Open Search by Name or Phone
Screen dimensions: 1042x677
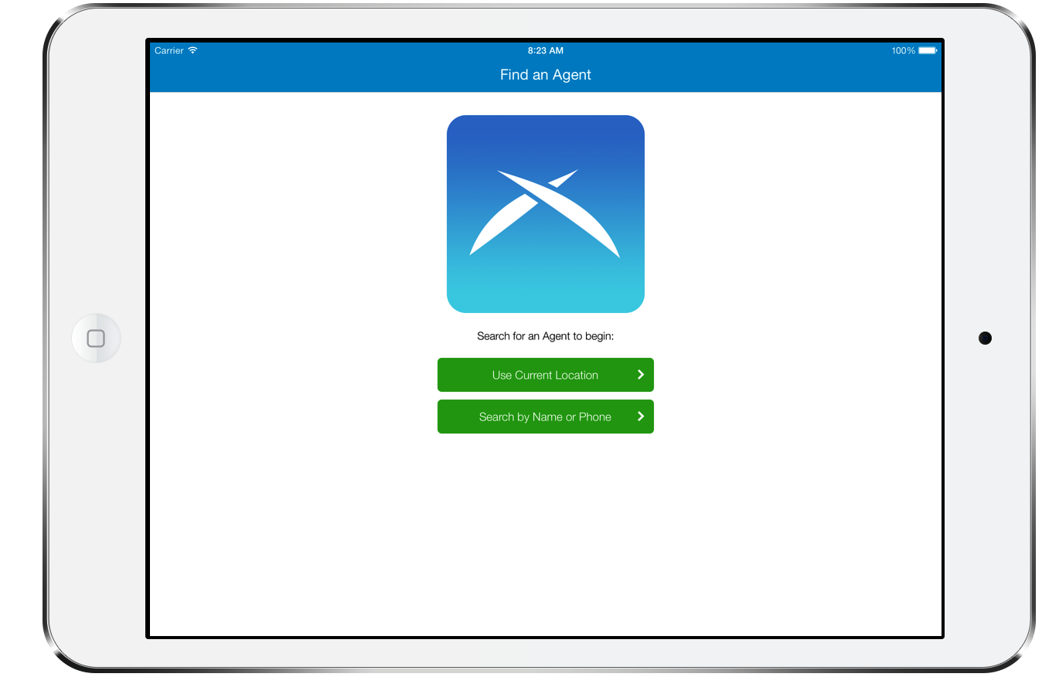click(x=545, y=417)
